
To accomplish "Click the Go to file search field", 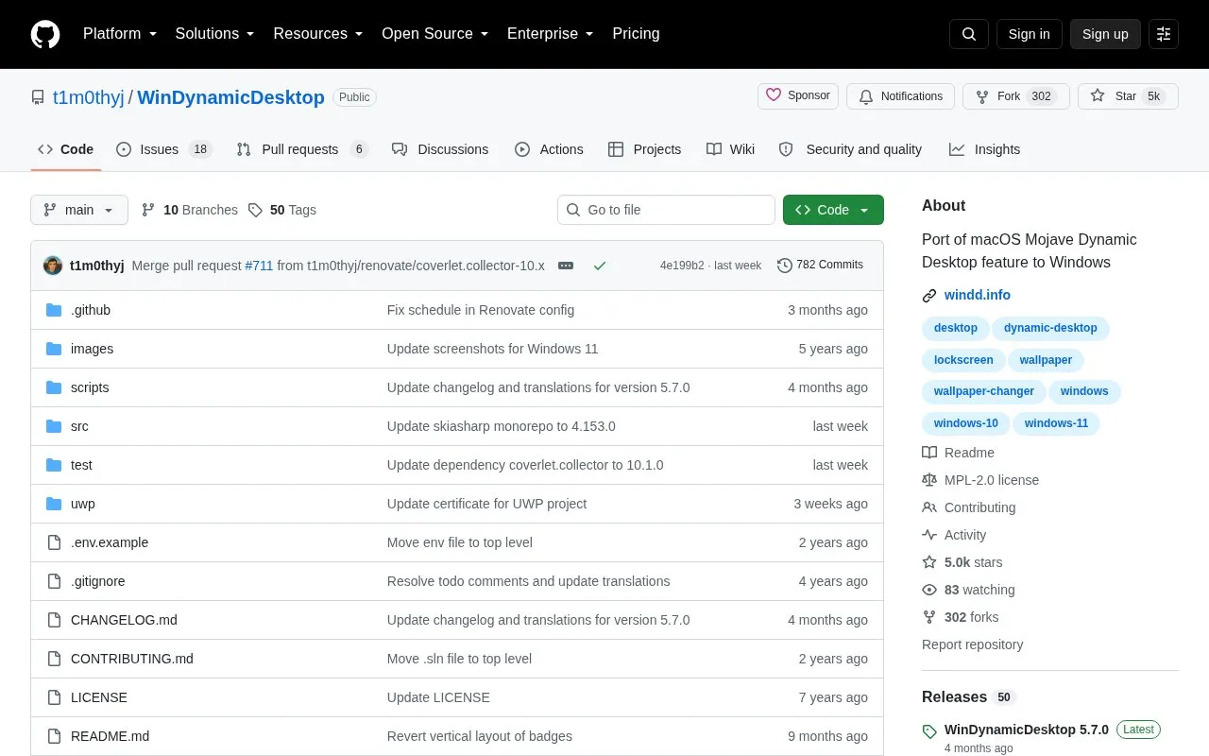I will point(666,210).
